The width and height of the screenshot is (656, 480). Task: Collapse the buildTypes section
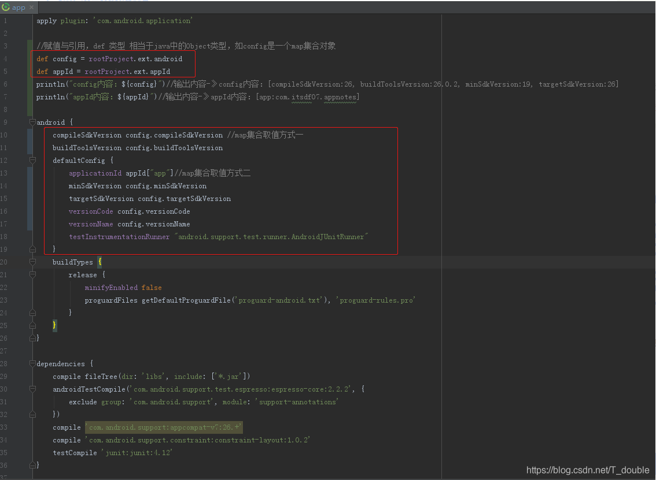click(x=33, y=262)
